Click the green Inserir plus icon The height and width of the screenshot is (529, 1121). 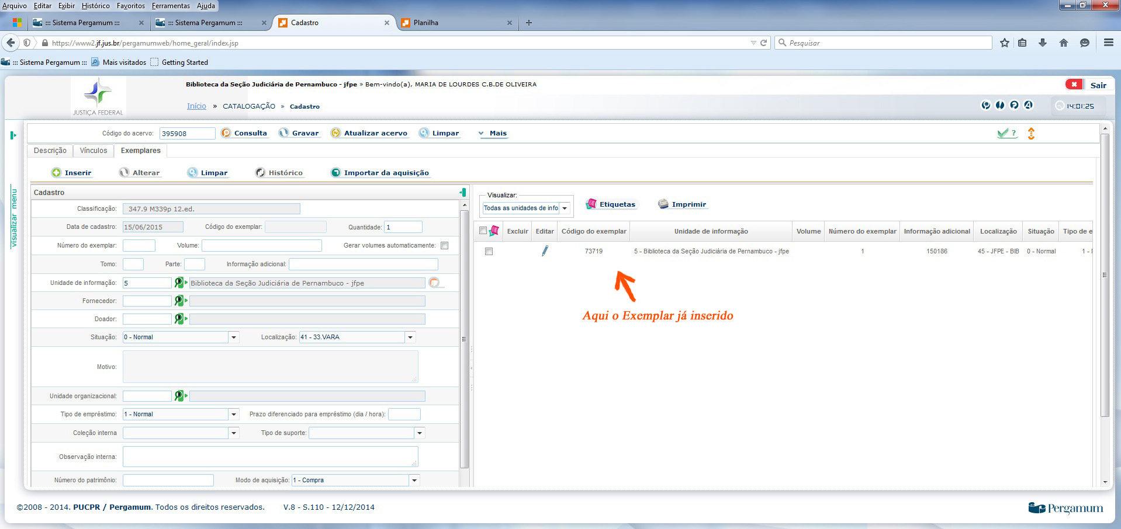(56, 173)
